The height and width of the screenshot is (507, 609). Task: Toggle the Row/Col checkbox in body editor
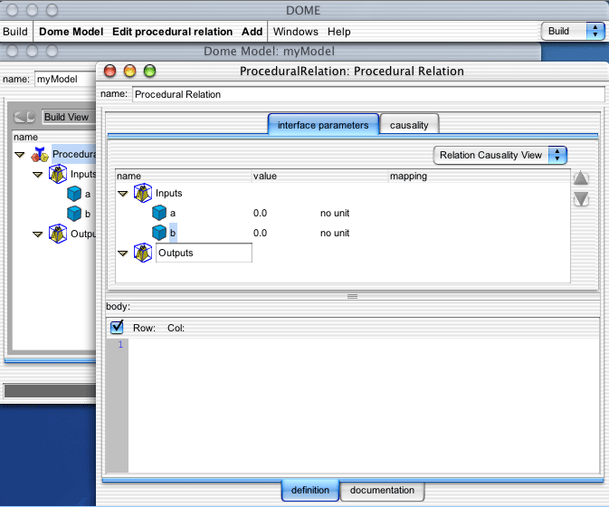(x=117, y=327)
